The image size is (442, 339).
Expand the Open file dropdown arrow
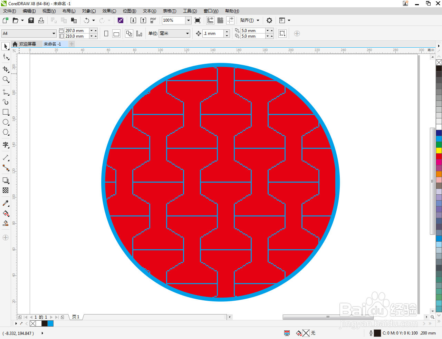(22, 20)
